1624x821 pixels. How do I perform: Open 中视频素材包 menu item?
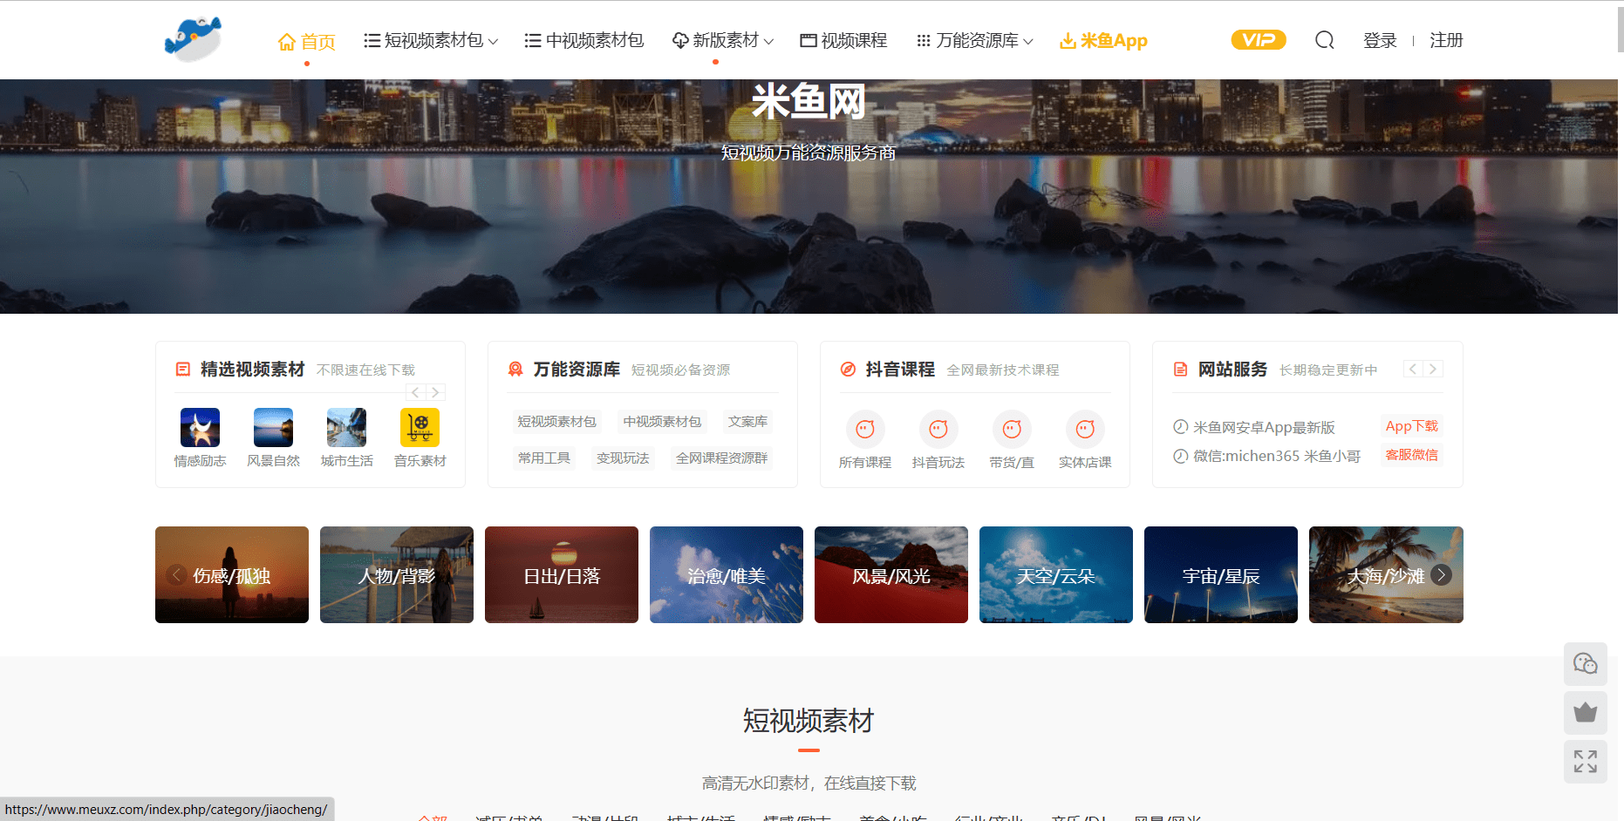pos(583,40)
